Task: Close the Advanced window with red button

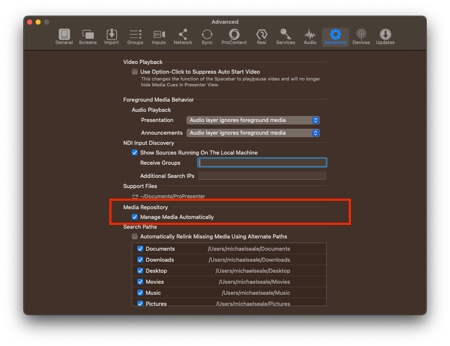Action: [30, 22]
